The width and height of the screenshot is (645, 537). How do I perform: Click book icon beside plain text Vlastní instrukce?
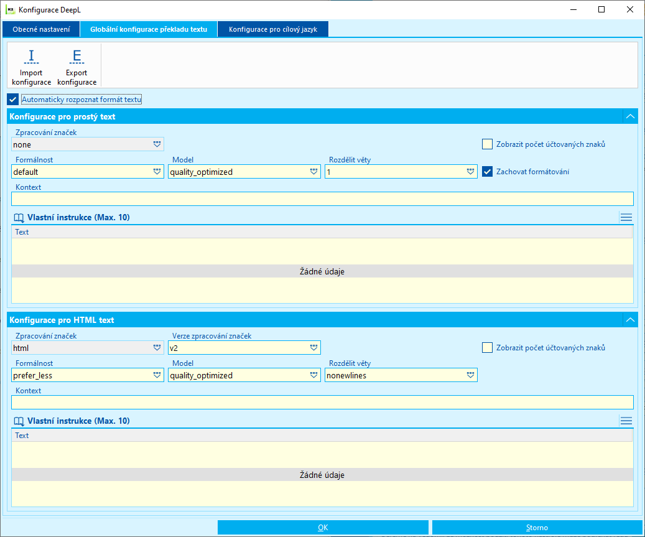point(19,218)
